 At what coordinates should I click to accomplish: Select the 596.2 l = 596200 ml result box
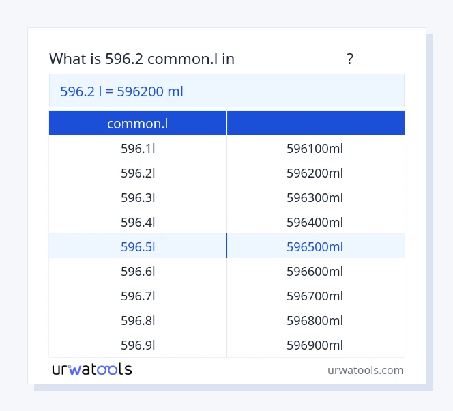tap(227, 91)
